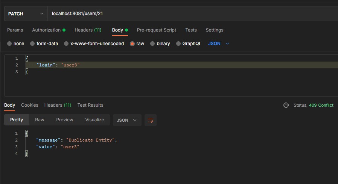
Task: Click line number 3 in the response viewer
Action: coord(16,147)
